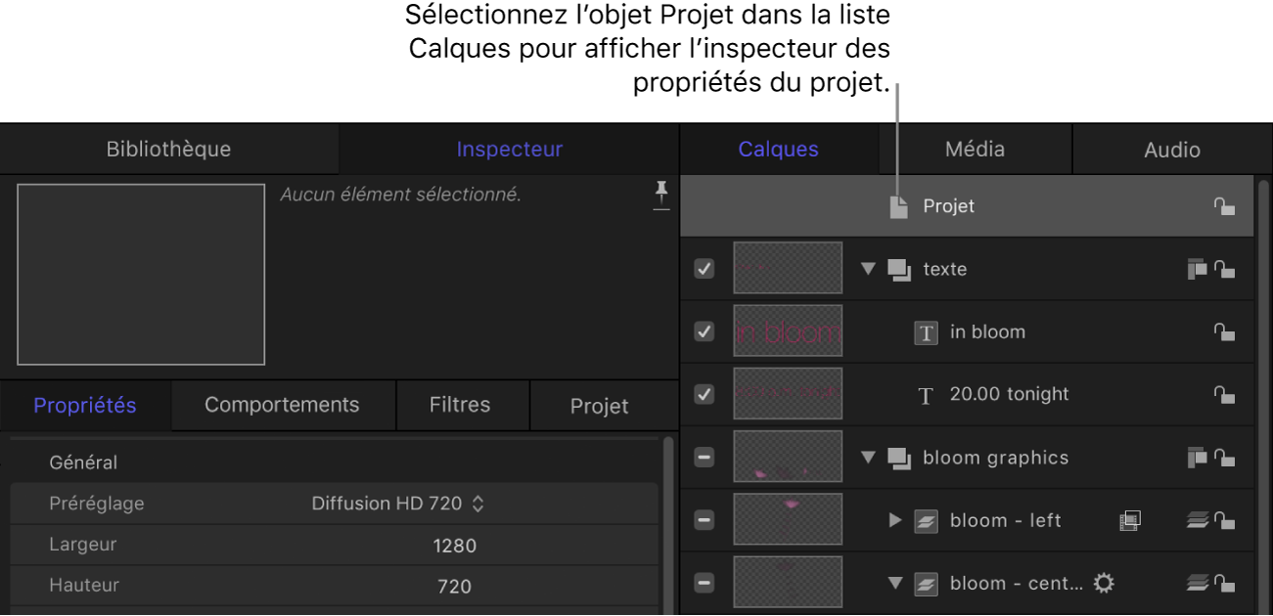Select the Projet document icon
1273x616 pixels.
[897, 206]
